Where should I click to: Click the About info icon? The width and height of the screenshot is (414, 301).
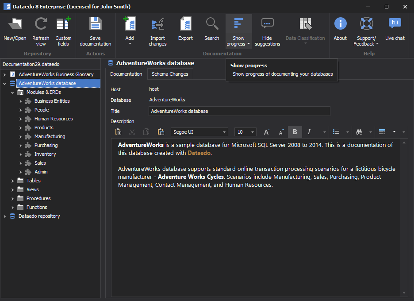point(340,24)
